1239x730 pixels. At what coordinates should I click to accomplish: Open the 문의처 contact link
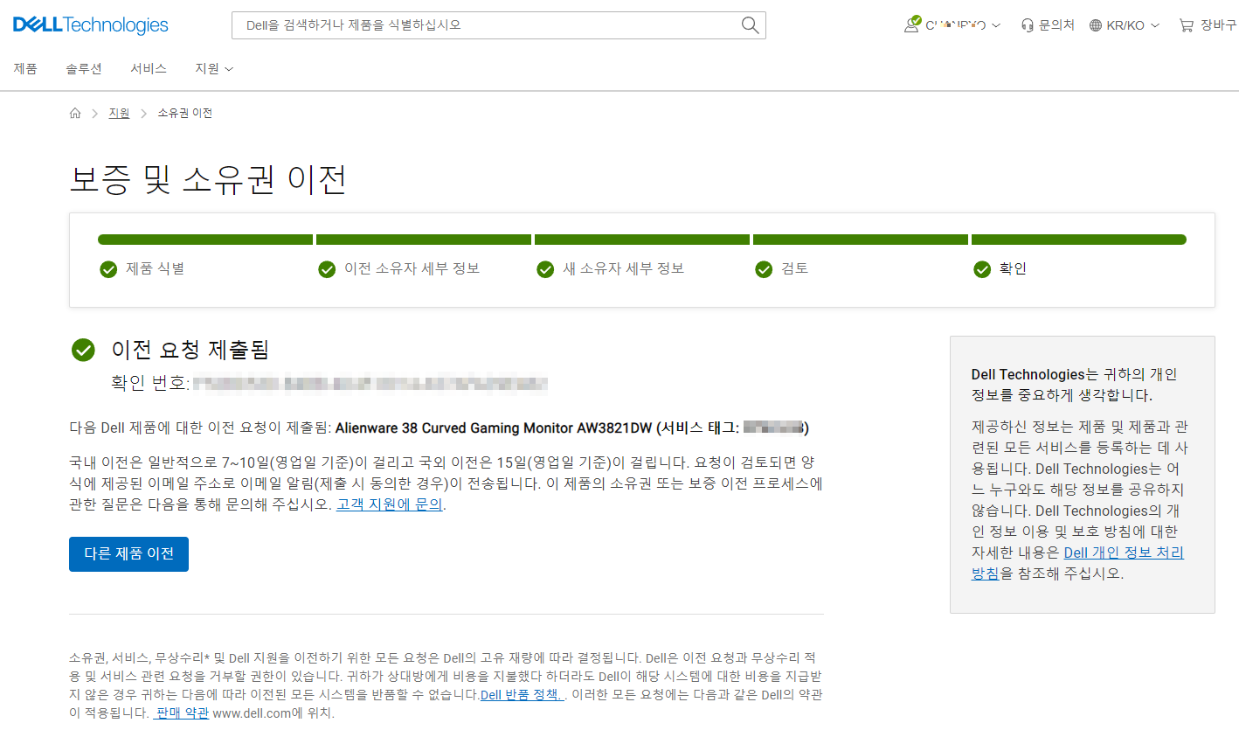point(1048,25)
